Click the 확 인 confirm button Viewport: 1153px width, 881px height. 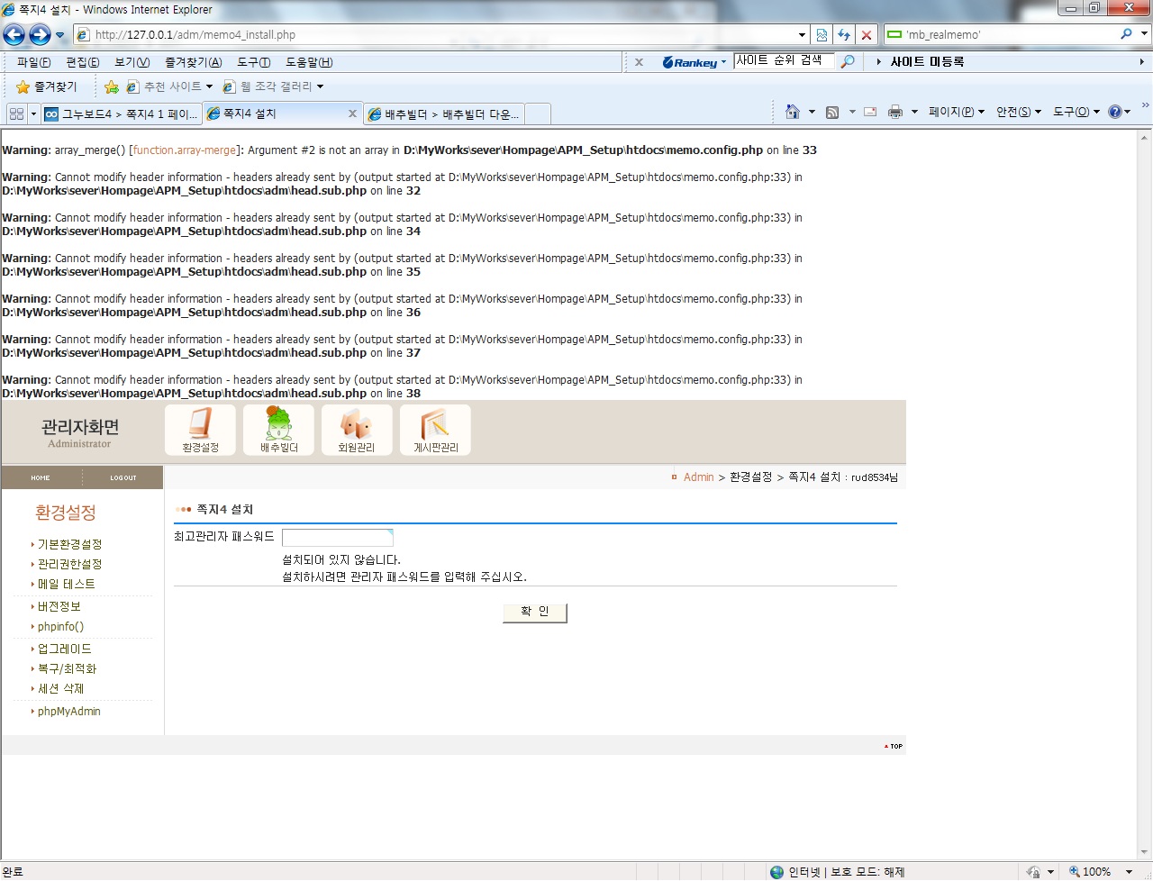[x=535, y=613]
